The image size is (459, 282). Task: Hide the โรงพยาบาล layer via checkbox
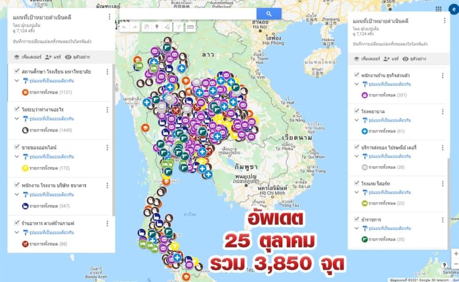[x=356, y=111]
